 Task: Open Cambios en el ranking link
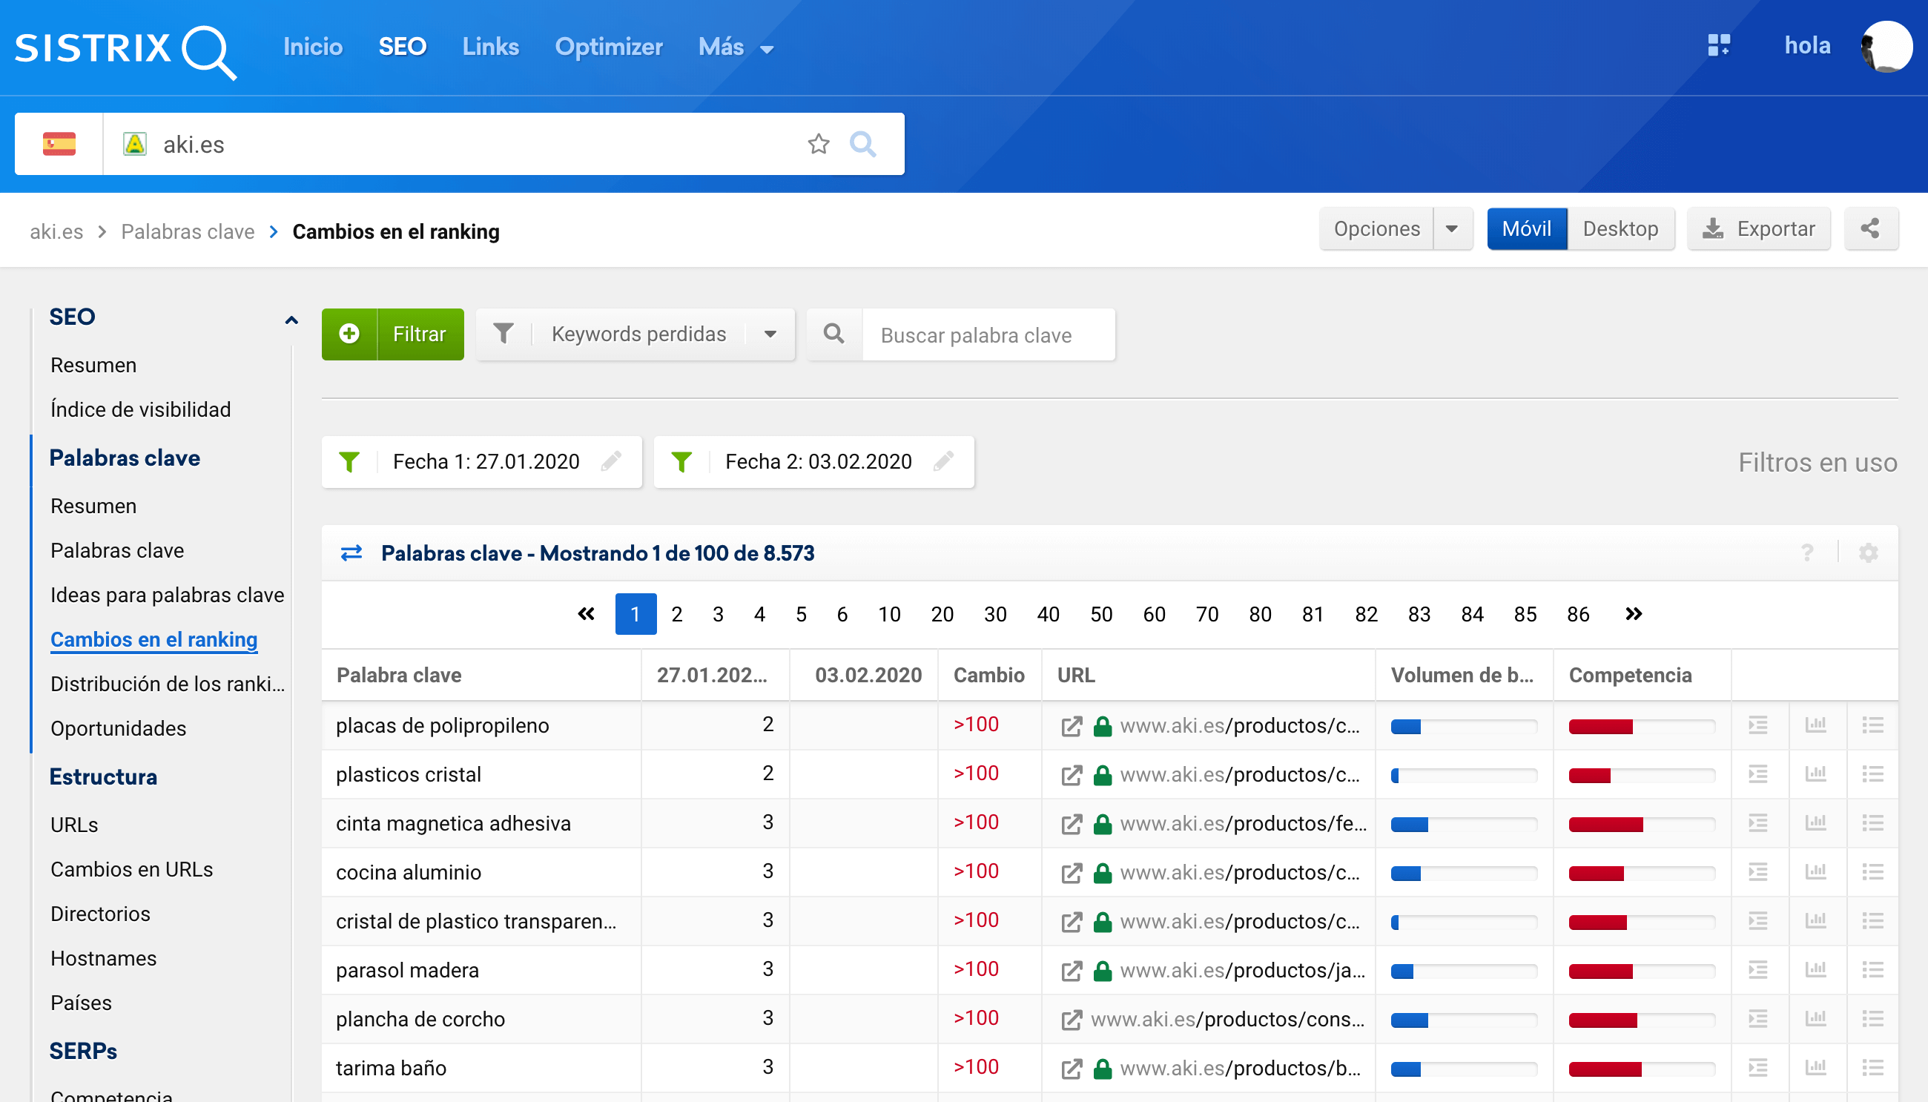point(153,639)
